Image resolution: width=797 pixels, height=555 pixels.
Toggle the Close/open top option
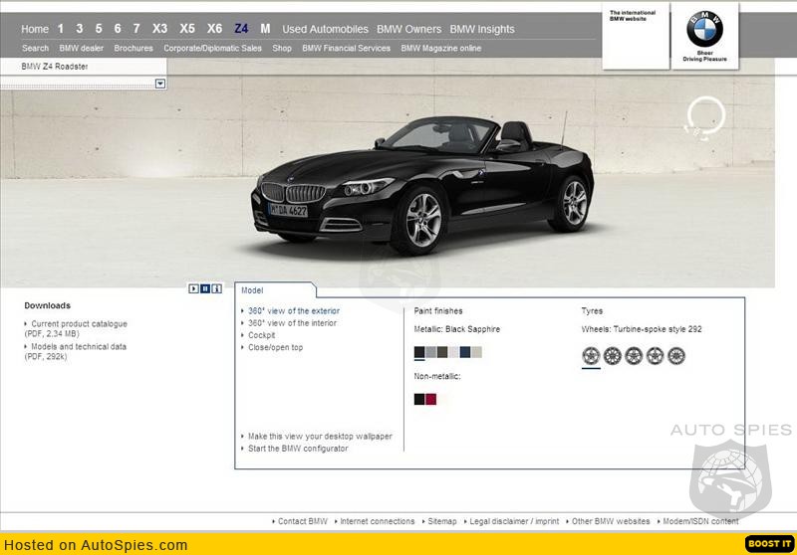(x=275, y=347)
